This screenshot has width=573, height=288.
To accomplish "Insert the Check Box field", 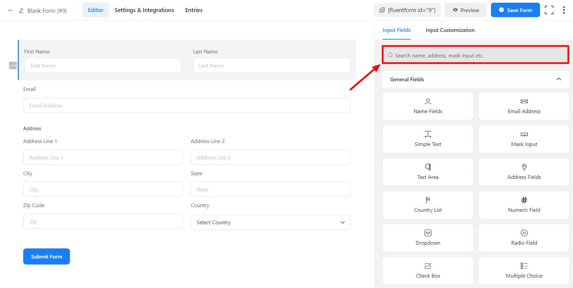I will 428,271.
